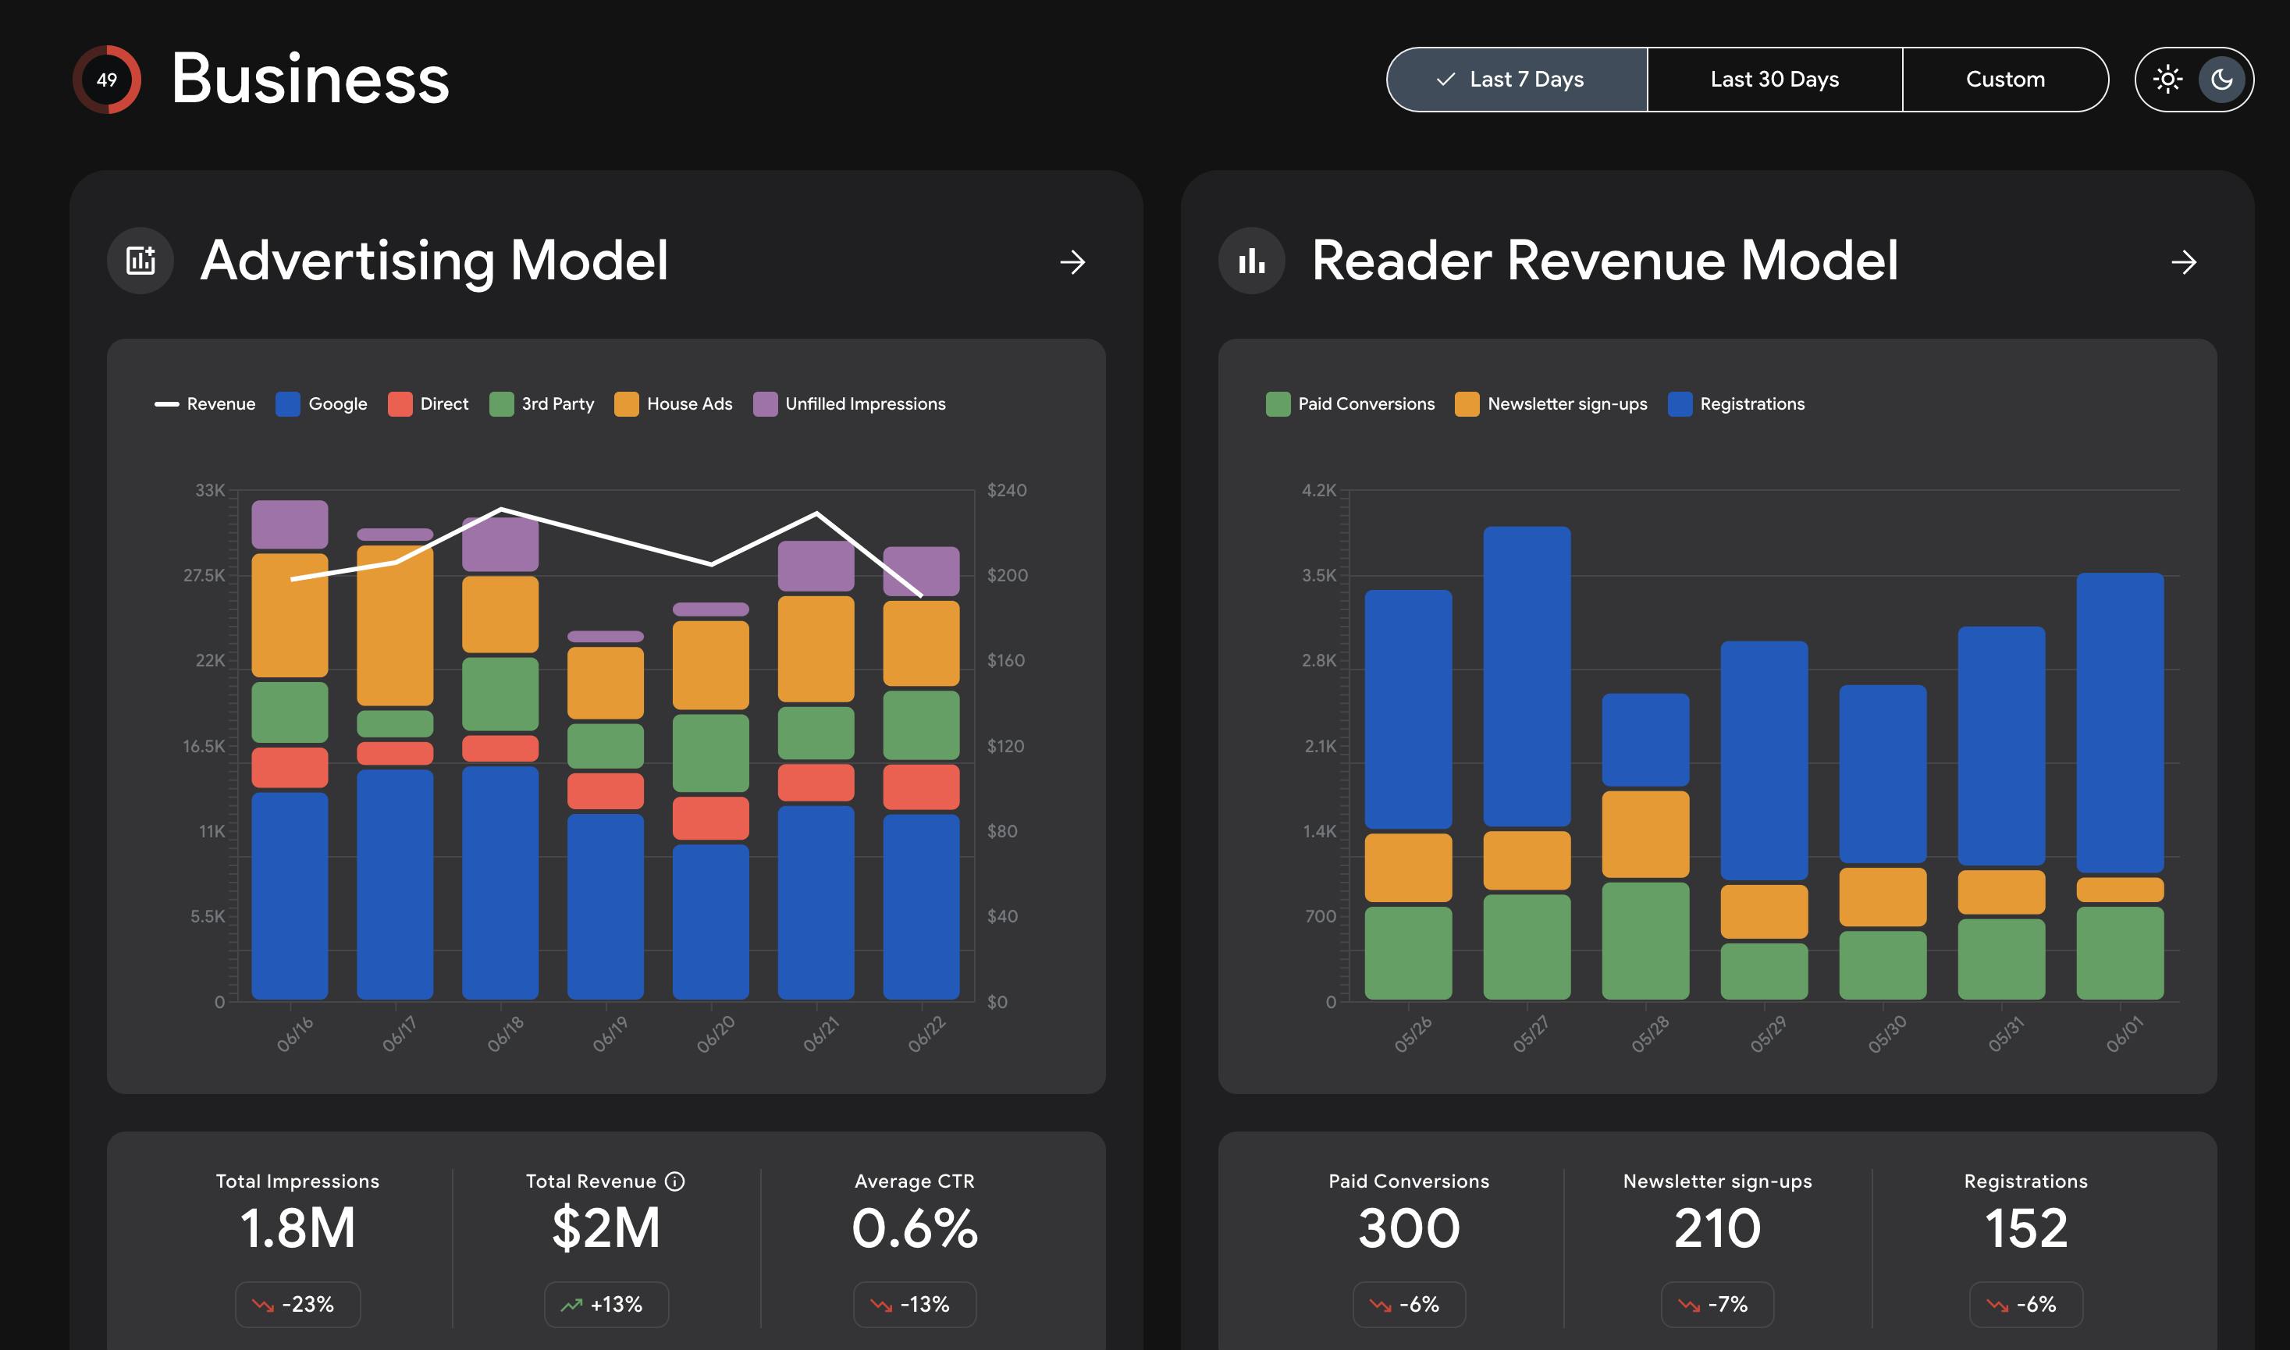Toggle House Ads series in legend
Screen dimensions: 2290x1350
click(x=674, y=404)
